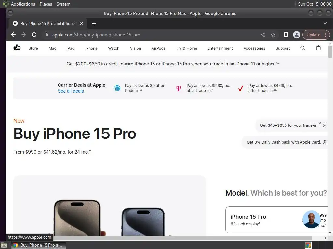
Task: Open the Support menu
Action: tap(283, 48)
